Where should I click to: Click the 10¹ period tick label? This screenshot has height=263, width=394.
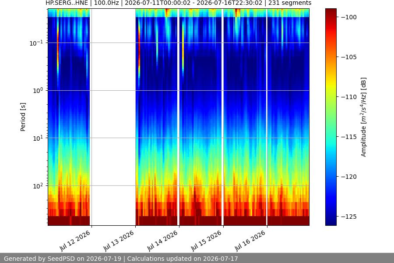coord(38,138)
